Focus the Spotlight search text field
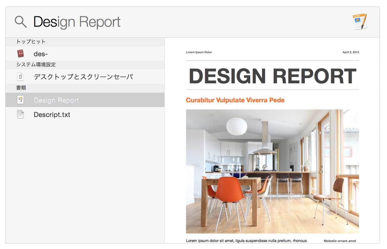387x249 pixels. (x=188, y=22)
